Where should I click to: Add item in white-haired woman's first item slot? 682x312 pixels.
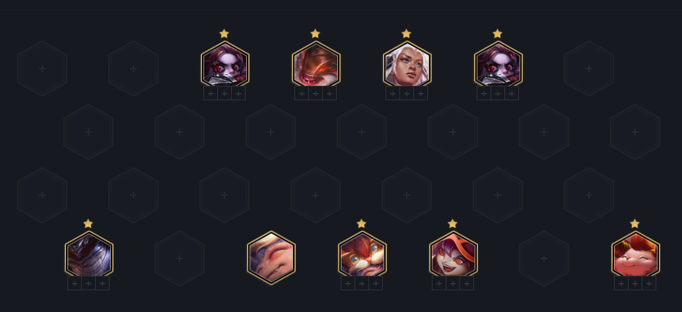[393, 94]
